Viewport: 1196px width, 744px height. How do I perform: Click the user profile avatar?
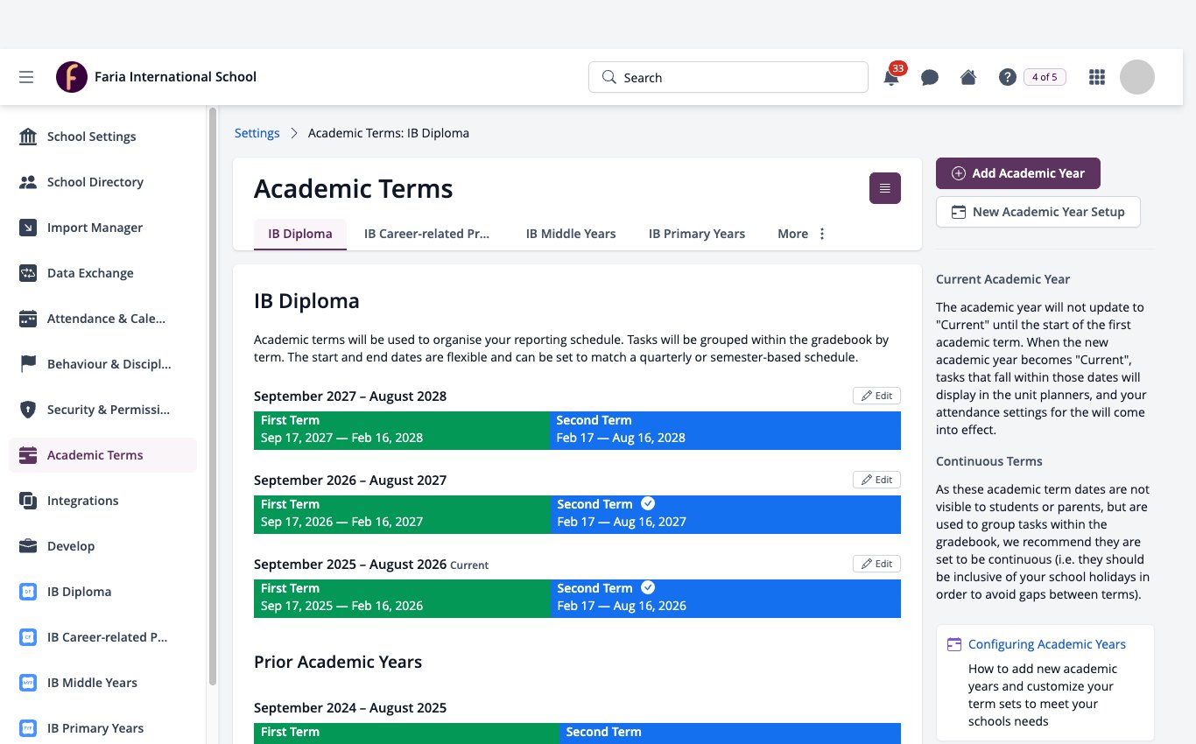[1137, 77]
